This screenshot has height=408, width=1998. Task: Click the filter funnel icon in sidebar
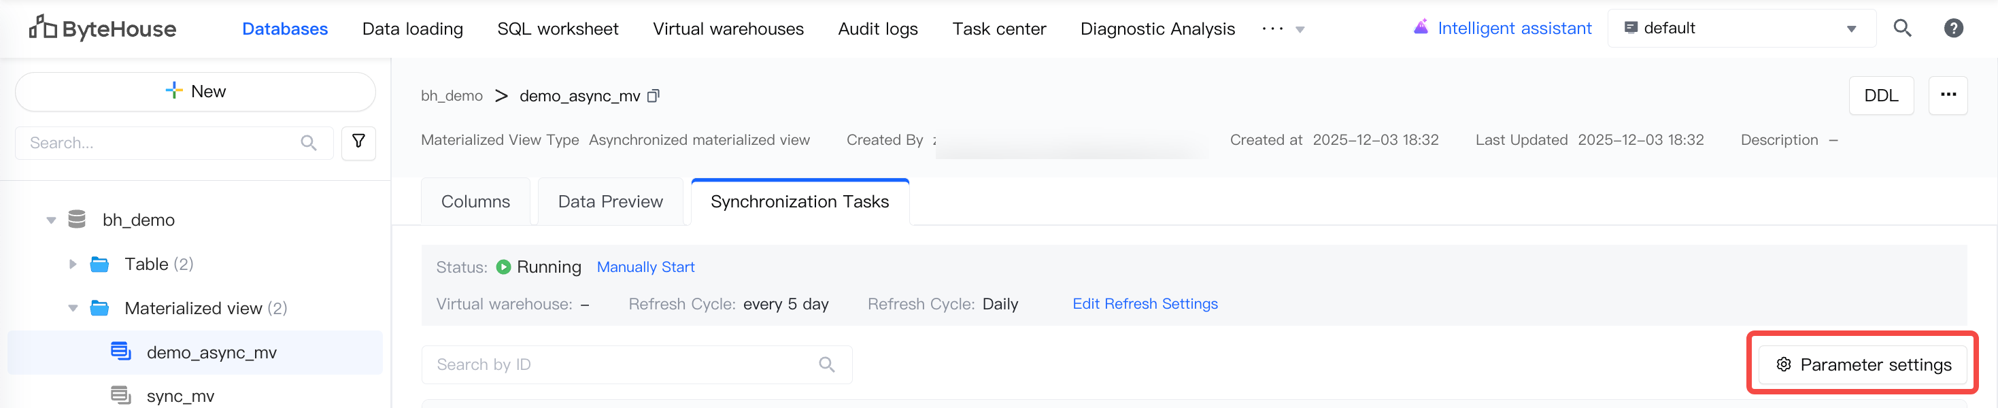point(358,143)
